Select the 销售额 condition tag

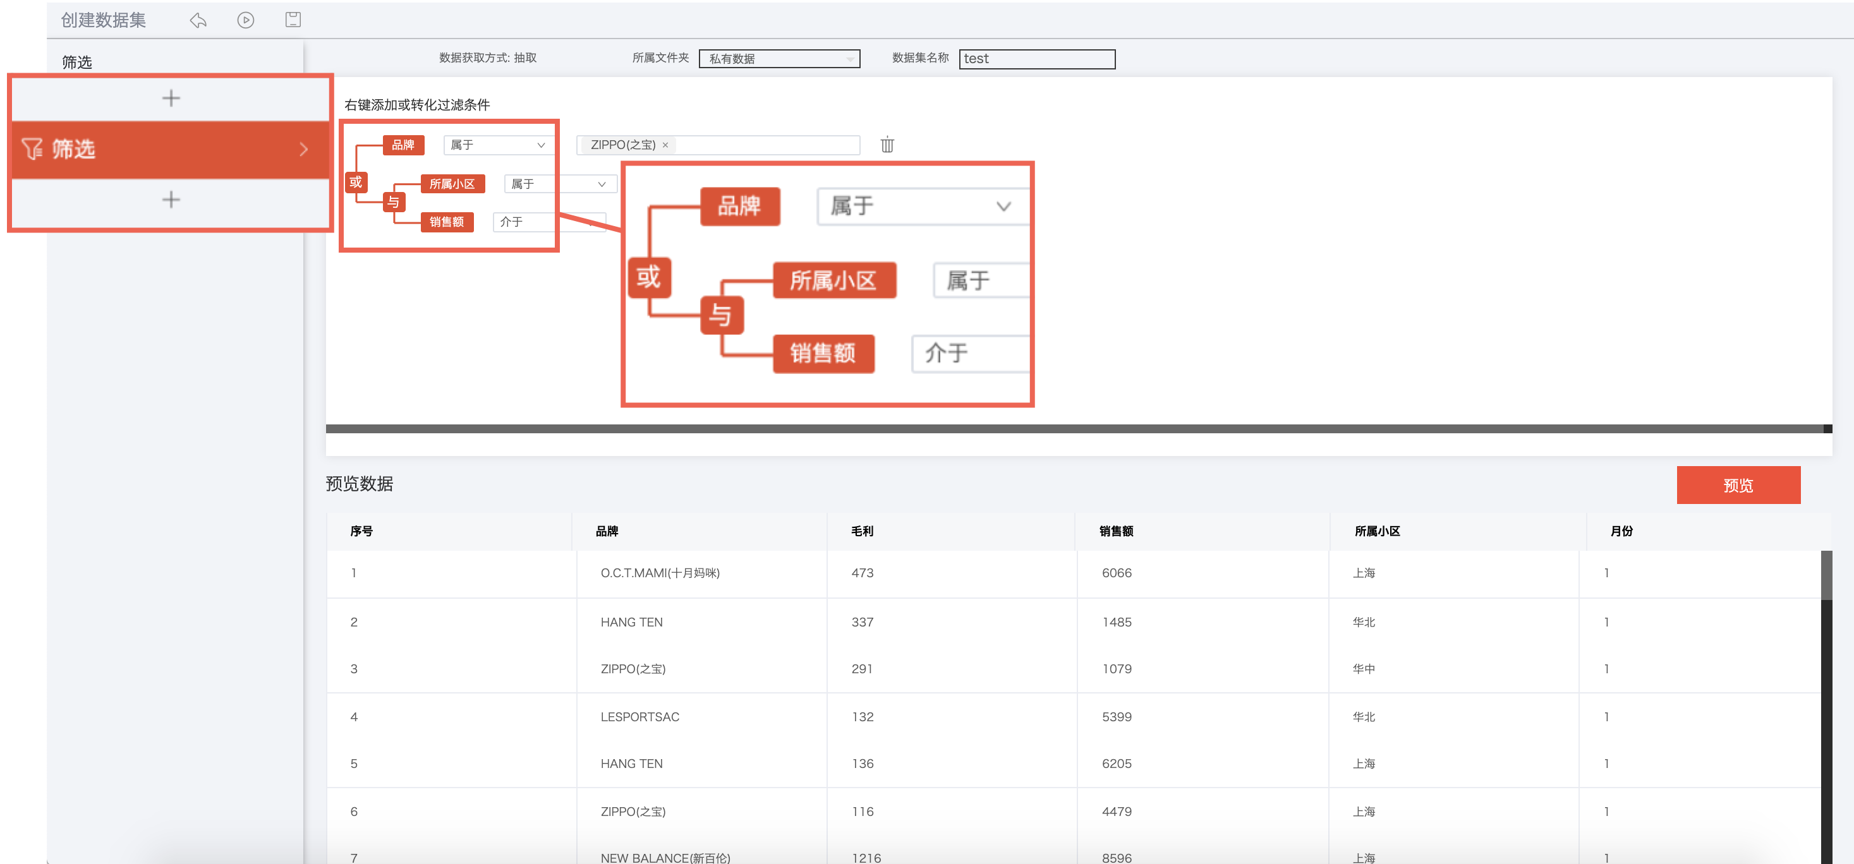pyautogui.click(x=446, y=222)
